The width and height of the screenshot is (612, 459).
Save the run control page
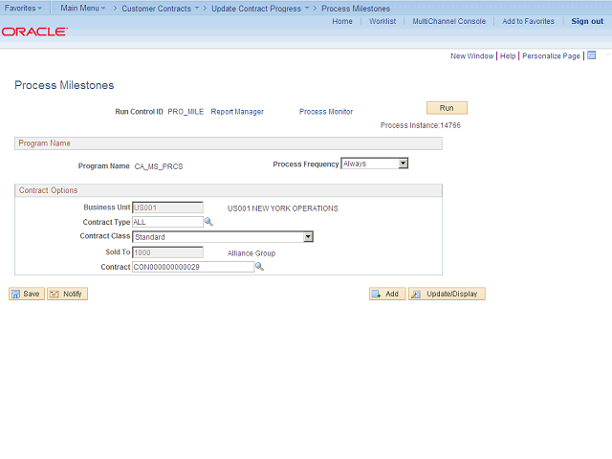click(x=26, y=294)
